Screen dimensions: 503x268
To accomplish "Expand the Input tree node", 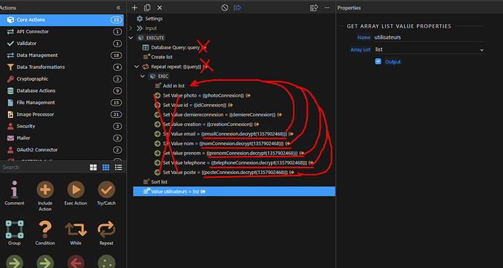I will pyautogui.click(x=130, y=28).
